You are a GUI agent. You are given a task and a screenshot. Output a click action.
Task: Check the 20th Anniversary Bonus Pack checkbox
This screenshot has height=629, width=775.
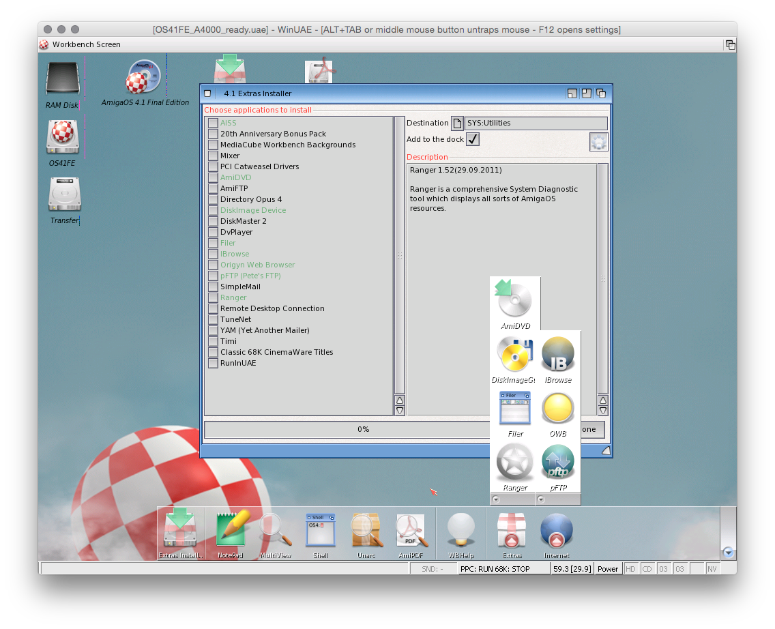click(x=213, y=134)
